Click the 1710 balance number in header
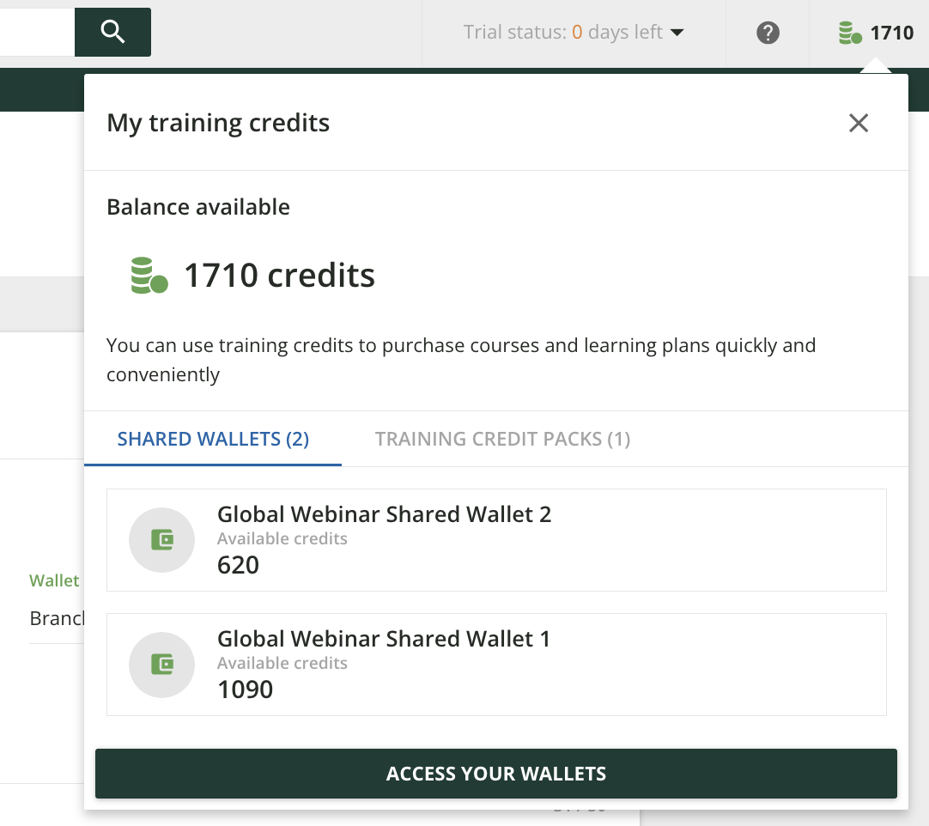Screen dimensions: 929x826 click(x=892, y=33)
